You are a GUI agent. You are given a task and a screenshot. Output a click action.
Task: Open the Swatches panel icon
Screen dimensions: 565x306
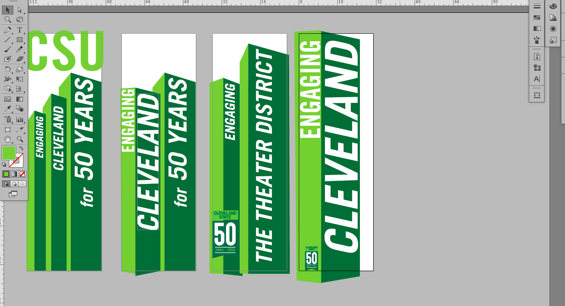coord(536,18)
